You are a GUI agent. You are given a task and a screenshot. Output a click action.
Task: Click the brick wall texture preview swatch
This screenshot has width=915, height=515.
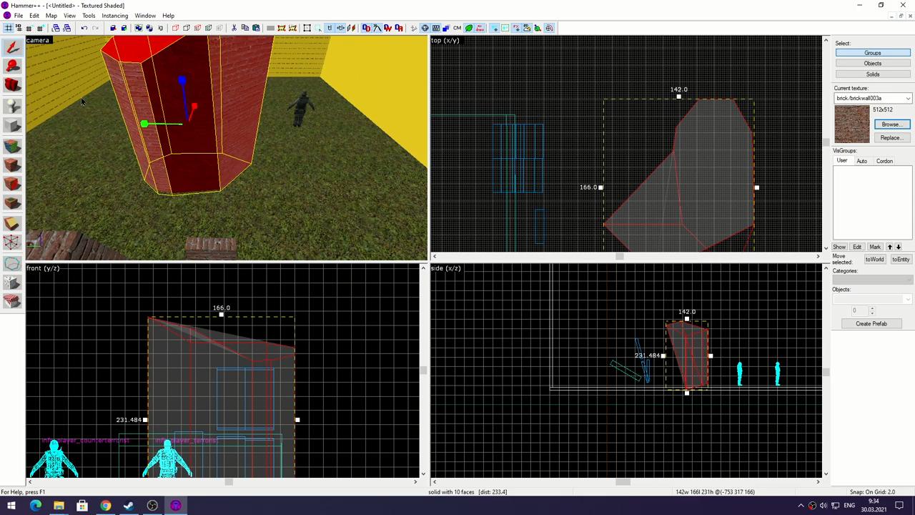851,125
